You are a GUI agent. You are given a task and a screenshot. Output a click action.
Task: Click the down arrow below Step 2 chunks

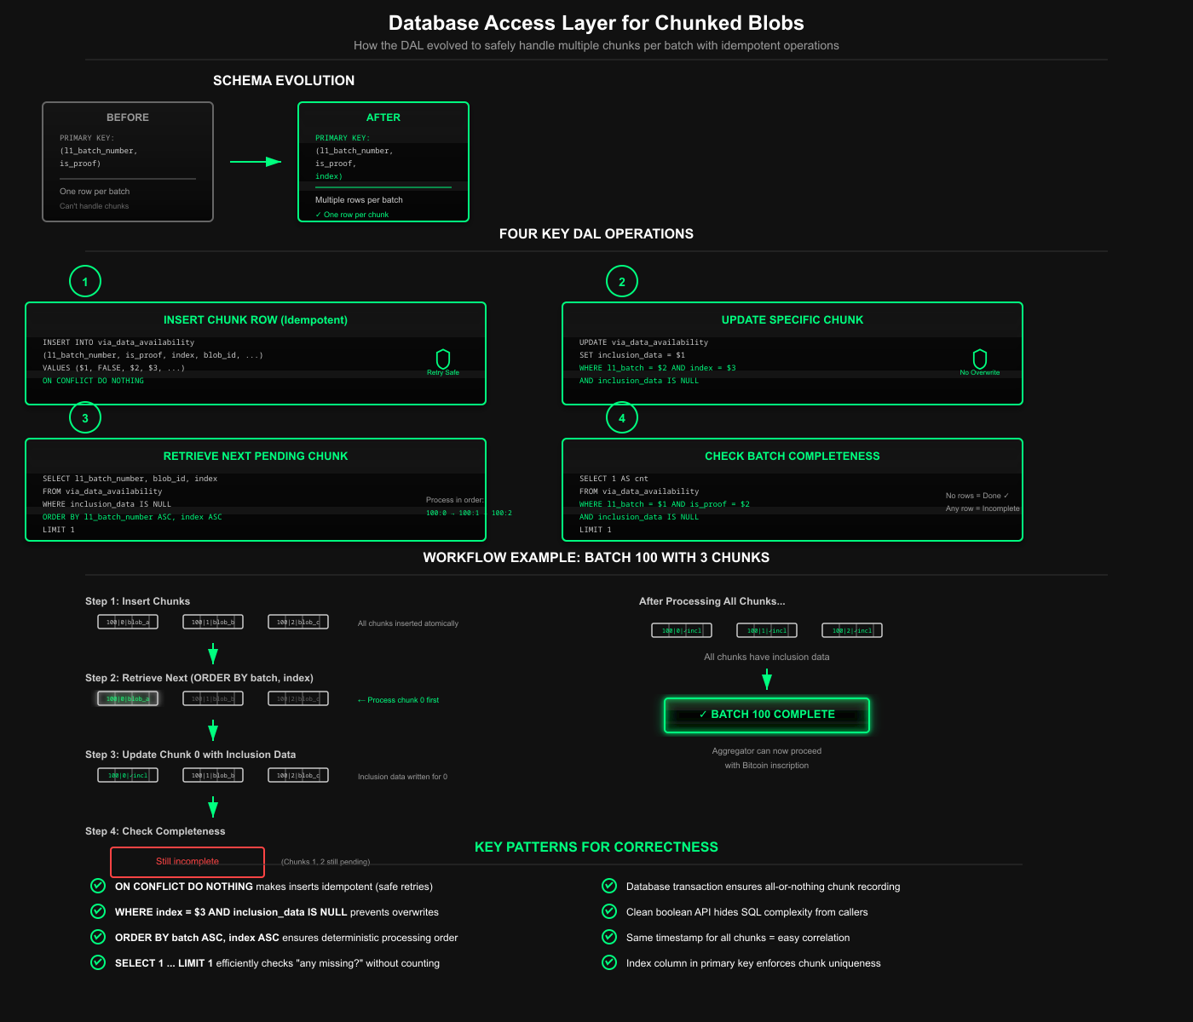[x=213, y=730]
